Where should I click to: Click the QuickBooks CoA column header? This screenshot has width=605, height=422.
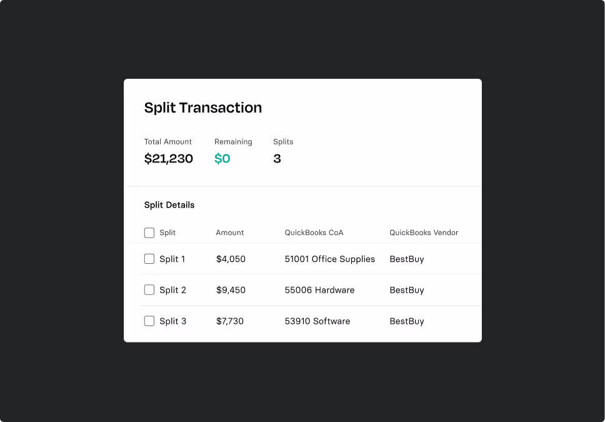tap(314, 233)
